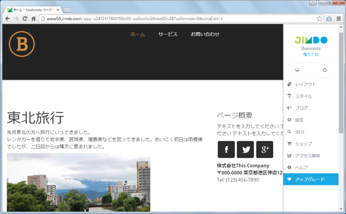The image size is (346, 214).
Task: Click the scrollbar down arrow
Action: click(x=341, y=209)
